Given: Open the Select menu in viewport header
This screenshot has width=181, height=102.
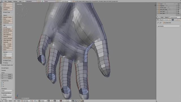Looking at the screenshot, I should [x=10, y=101].
